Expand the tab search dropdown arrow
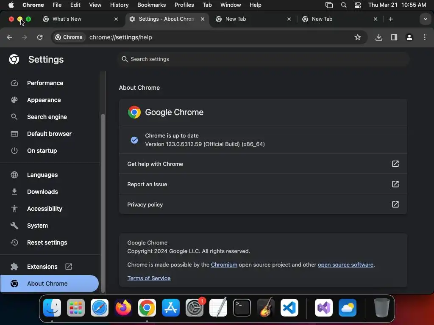Viewport: 434px width, 325px height. pos(425,19)
